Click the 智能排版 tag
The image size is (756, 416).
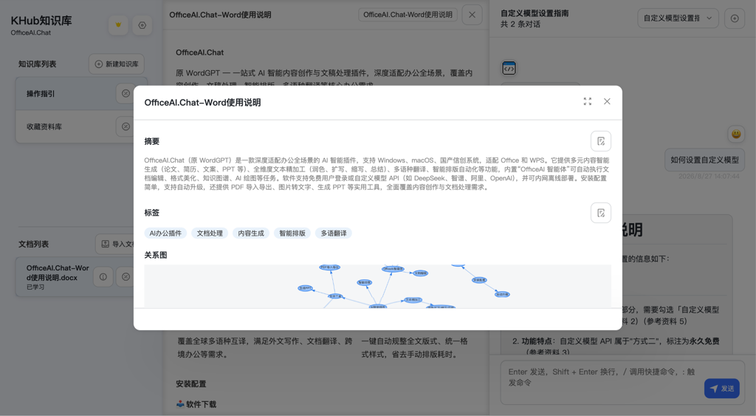click(x=292, y=233)
